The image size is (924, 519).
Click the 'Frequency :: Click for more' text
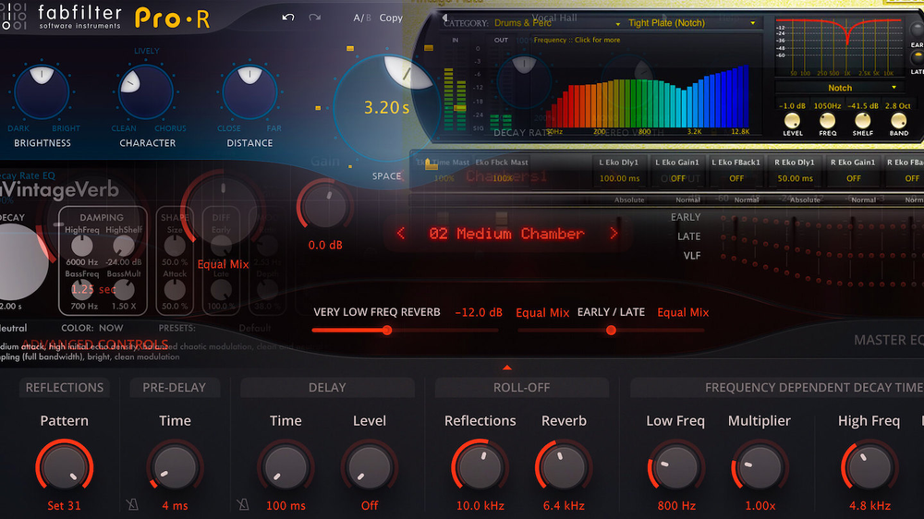pyautogui.click(x=577, y=40)
